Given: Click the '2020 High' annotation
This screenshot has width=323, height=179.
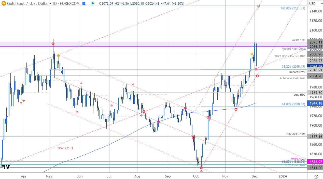Looking at the screenshot, I should [x=299, y=40].
